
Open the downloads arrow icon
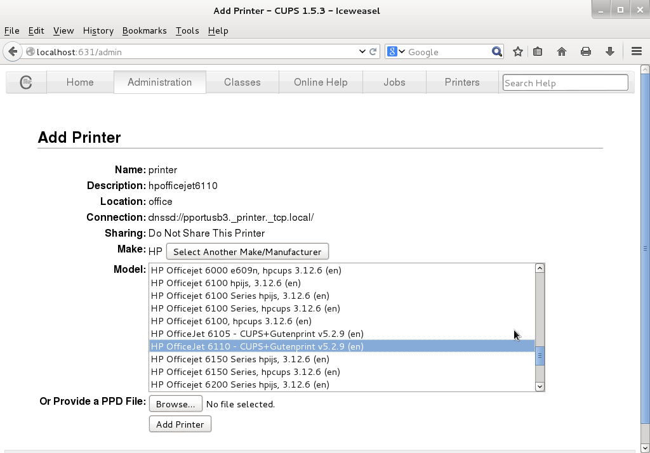[x=610, y=52]
